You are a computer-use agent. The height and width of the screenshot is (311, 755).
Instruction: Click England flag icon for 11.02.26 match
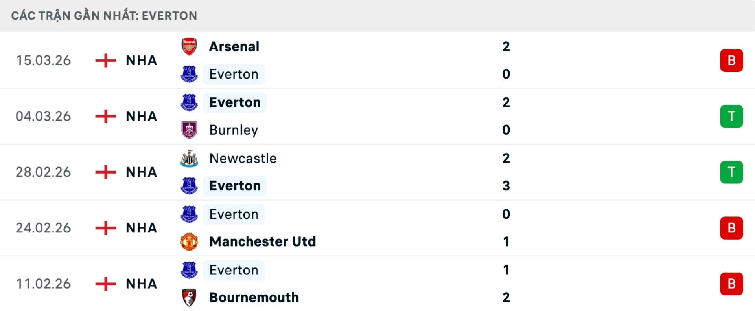click(106, 284)
